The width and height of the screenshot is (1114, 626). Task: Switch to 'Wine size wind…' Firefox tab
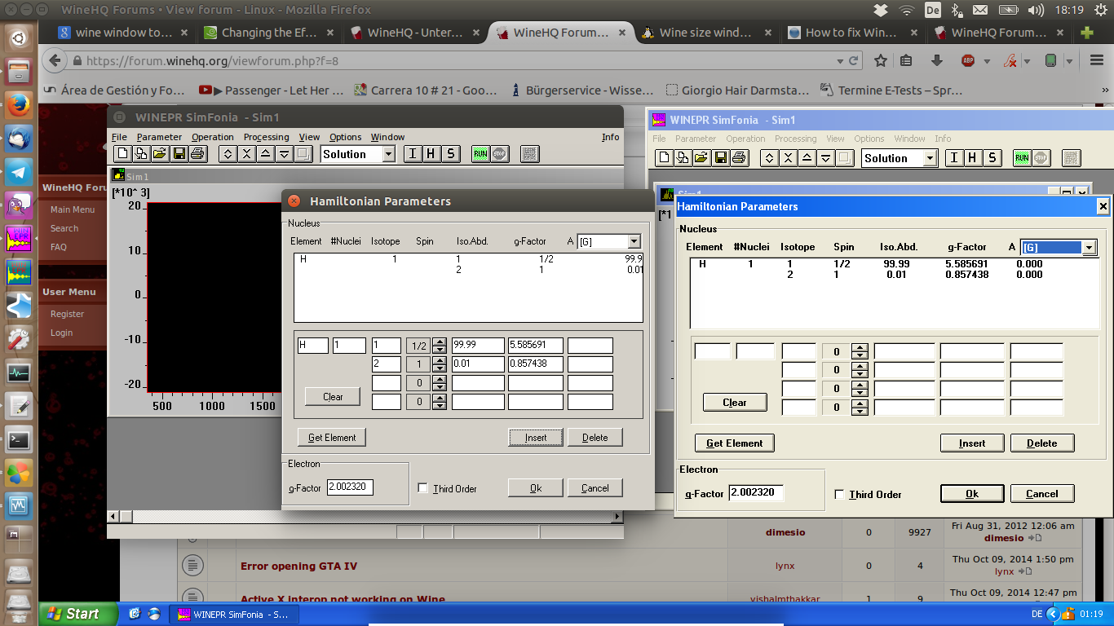tap(705, 33)
